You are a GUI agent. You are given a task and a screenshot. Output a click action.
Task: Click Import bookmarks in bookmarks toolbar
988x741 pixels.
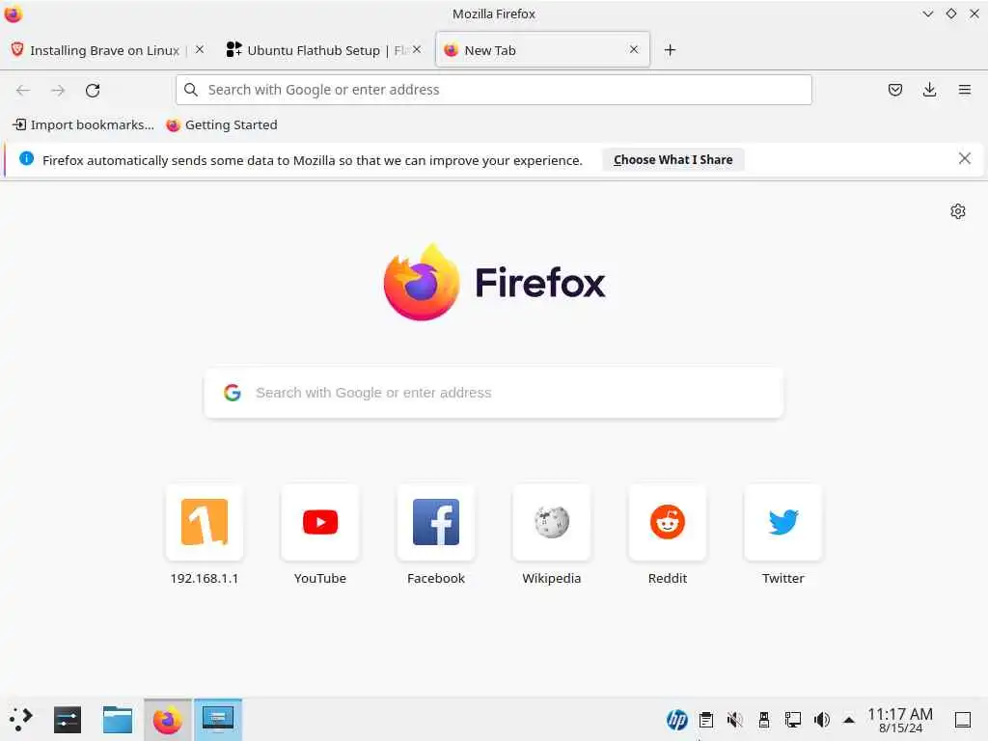[x=83, y=124]
